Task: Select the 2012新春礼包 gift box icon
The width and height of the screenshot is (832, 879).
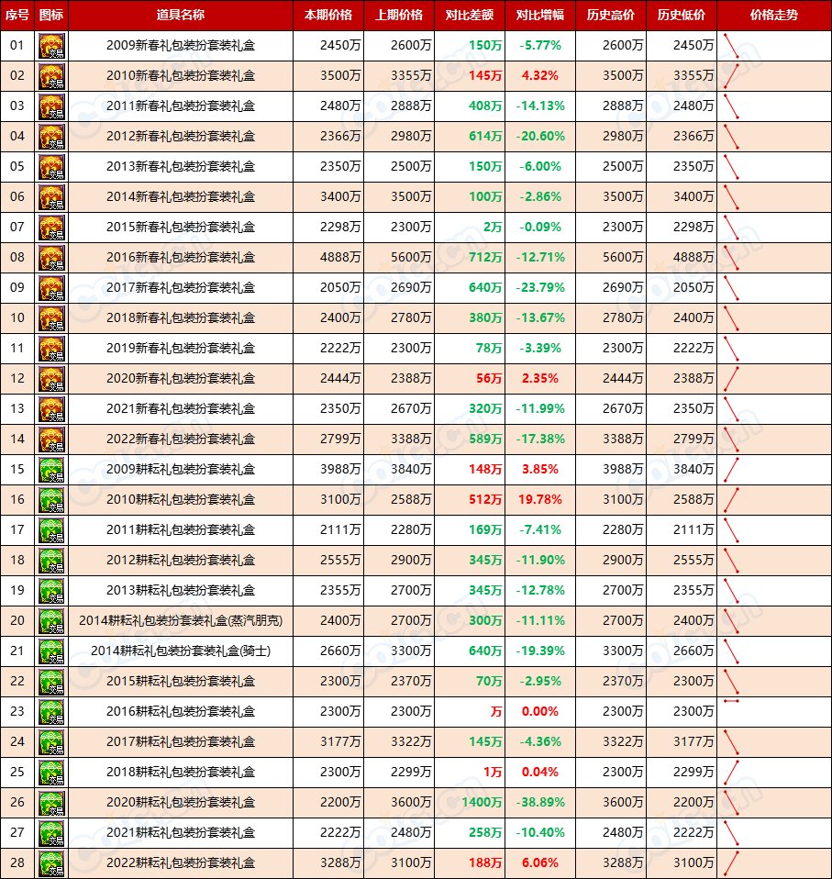Action: click(x=51, y=136)
